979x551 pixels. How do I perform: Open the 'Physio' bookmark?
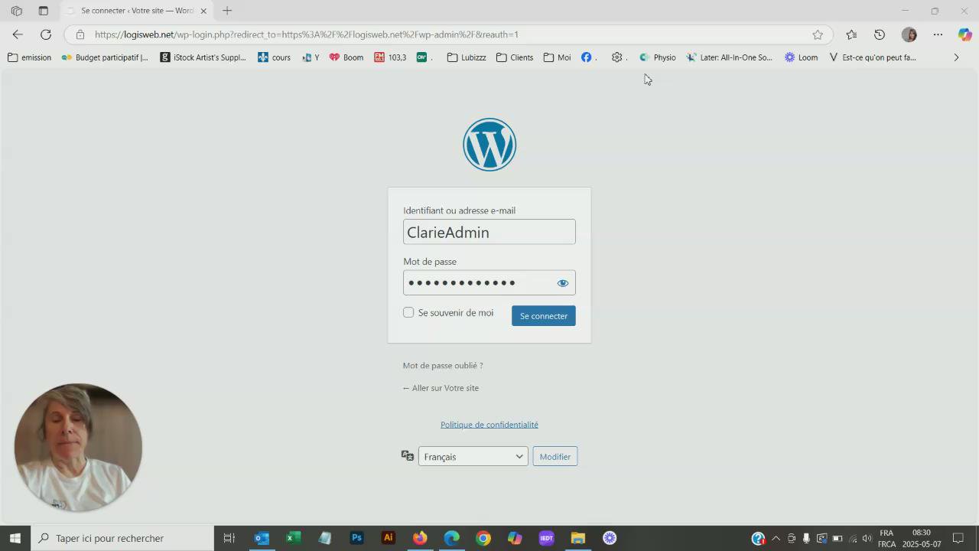(x=657, y=57)
